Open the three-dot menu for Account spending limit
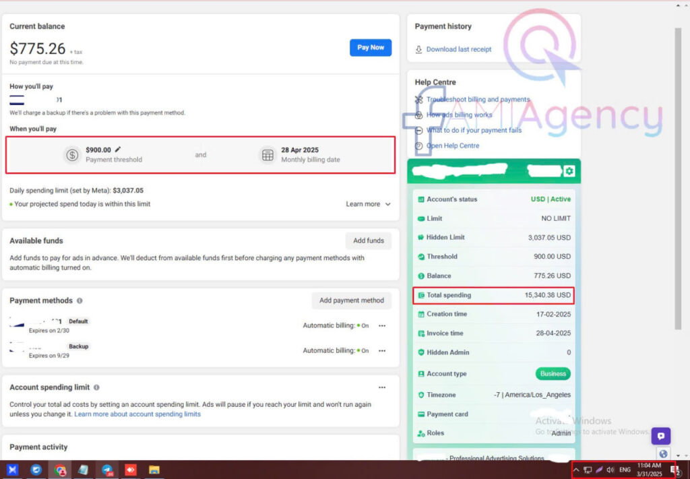Viewport: 690px width, 479px height. [382, 387]
